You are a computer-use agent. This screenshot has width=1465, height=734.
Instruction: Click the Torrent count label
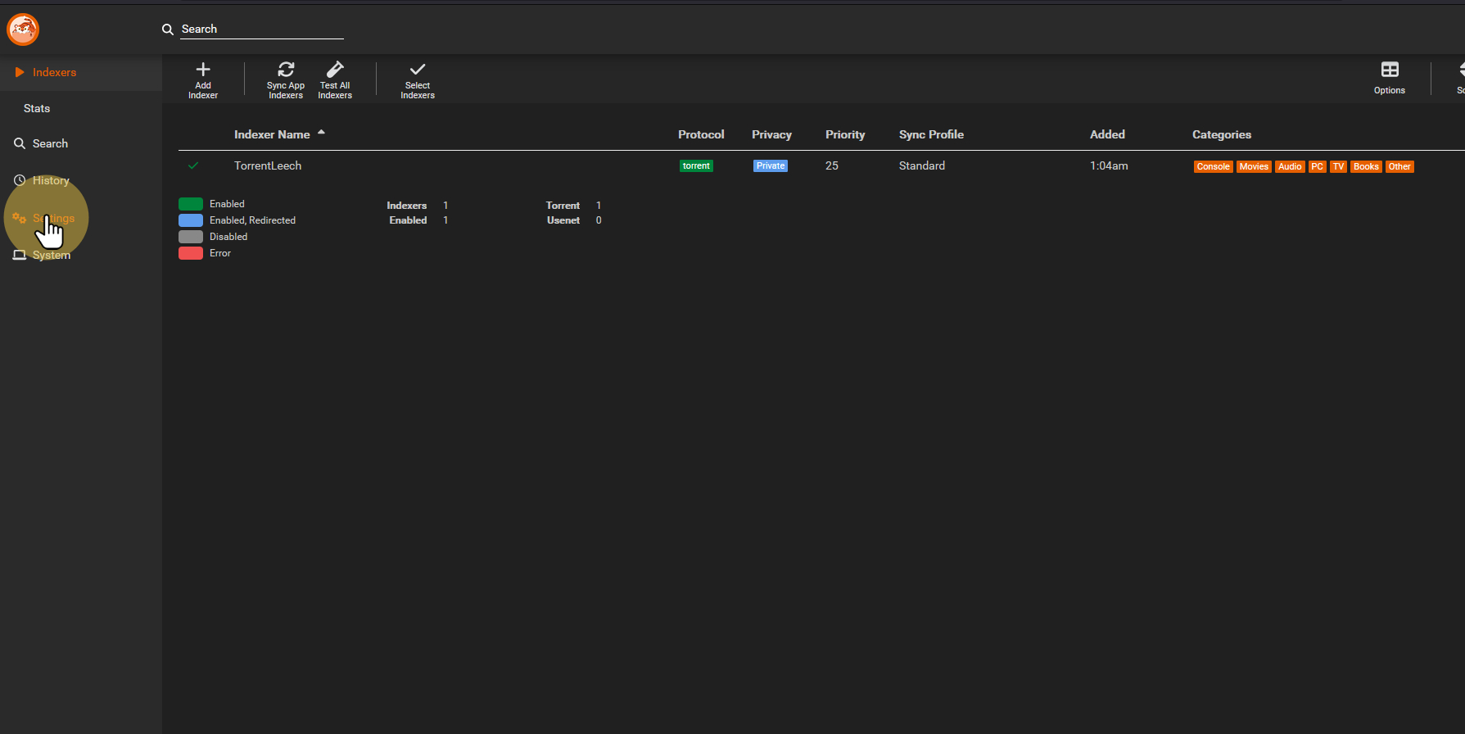click(563, 206)
